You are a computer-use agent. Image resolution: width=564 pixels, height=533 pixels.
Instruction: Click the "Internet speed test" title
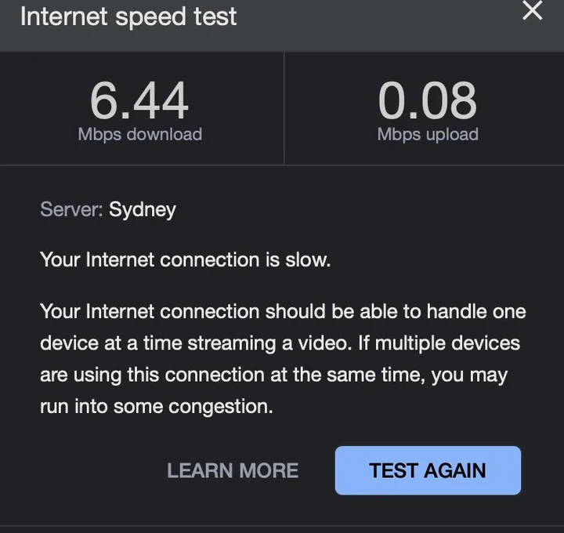128,16
